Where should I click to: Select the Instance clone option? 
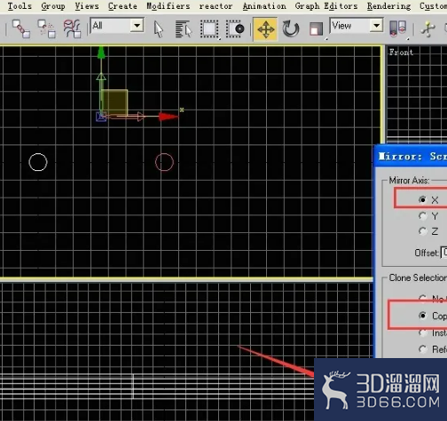tap(422, 333)
